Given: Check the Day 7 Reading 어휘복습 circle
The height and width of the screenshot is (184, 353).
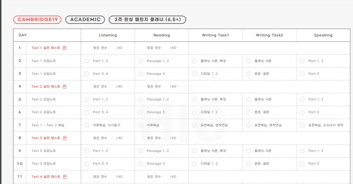Looking at the screenshot, I should pos(141,125).
